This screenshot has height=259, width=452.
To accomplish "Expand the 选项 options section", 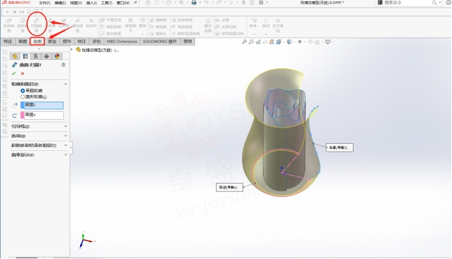I will 66,135.
